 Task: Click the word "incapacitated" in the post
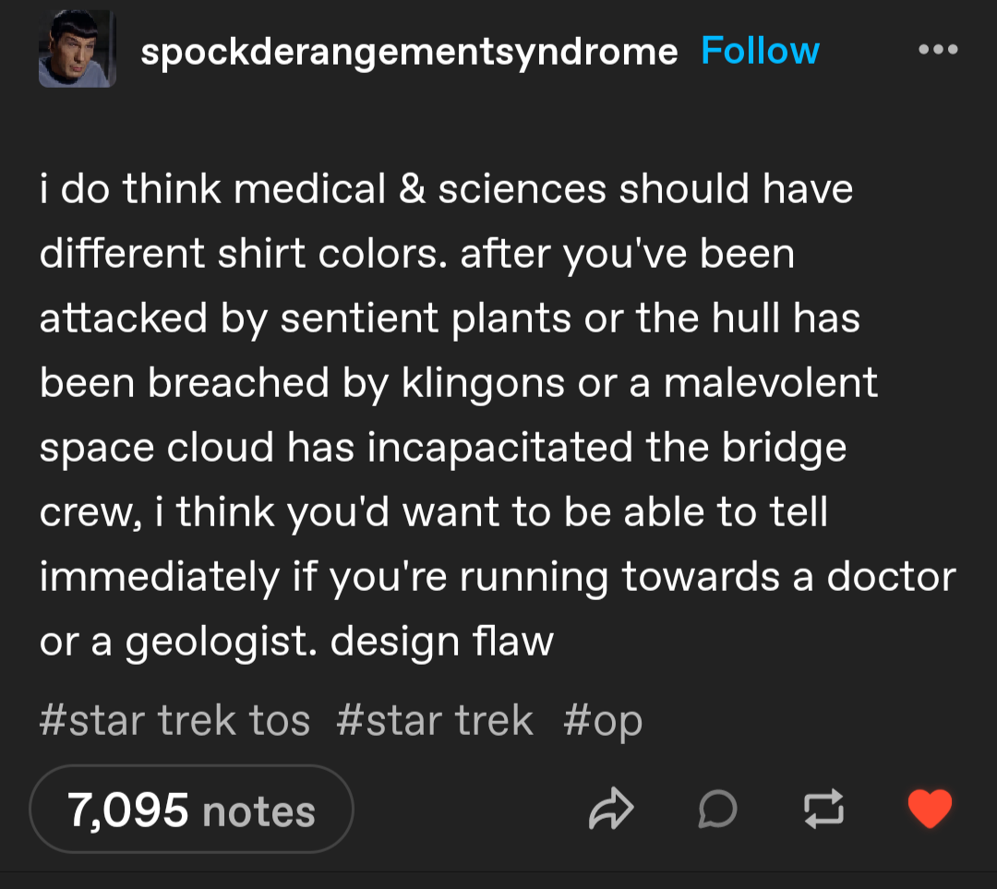coord(498,448)
